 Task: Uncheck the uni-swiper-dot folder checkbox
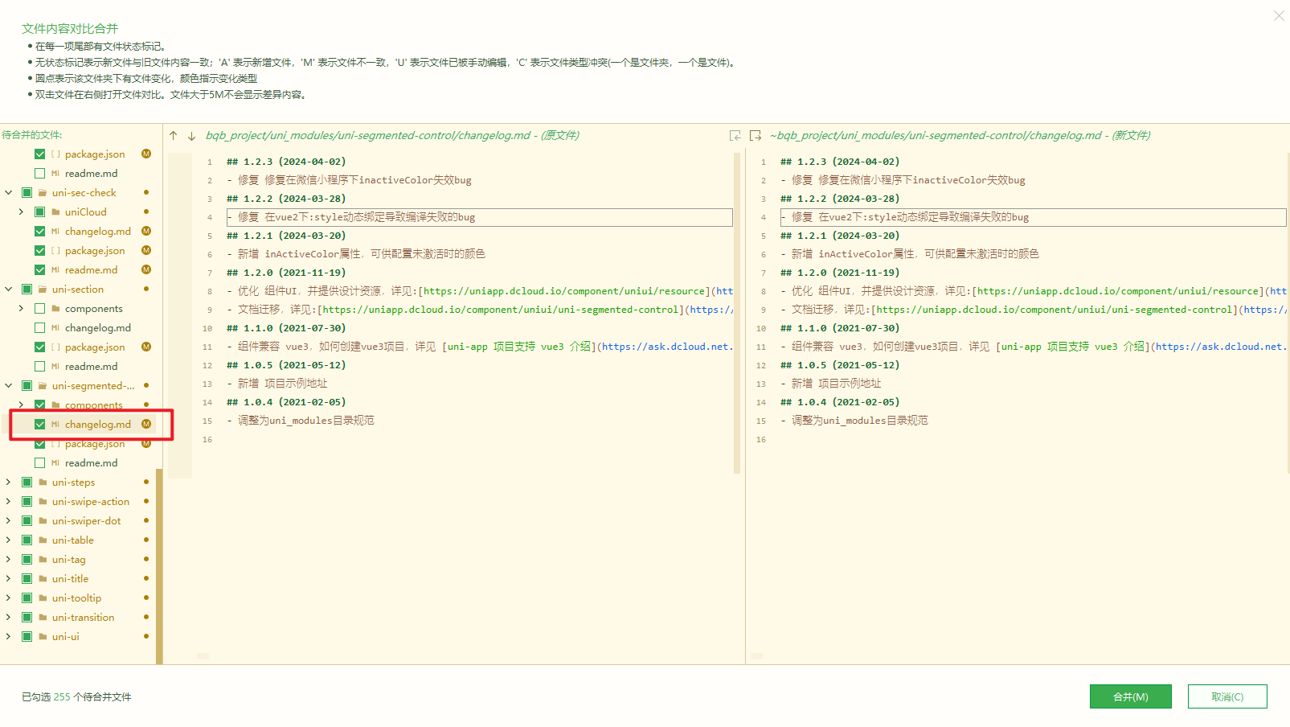tap(27, 521)
